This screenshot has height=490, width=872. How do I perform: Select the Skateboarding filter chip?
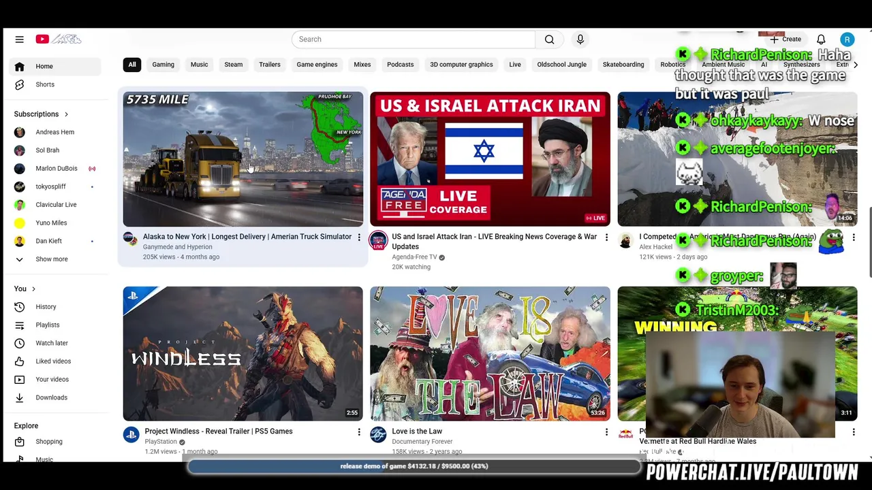[x=623, y=65]
